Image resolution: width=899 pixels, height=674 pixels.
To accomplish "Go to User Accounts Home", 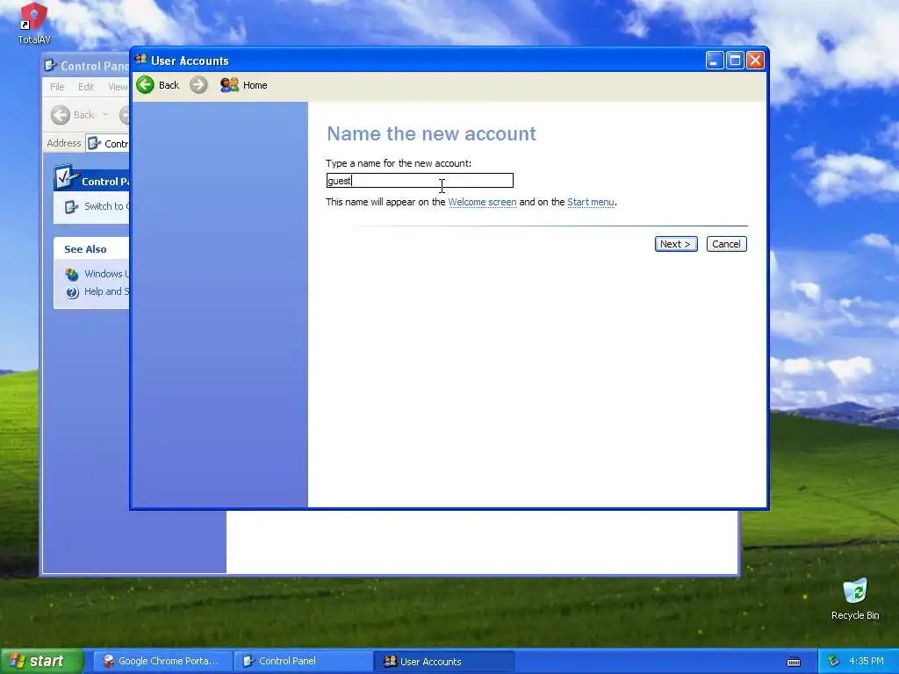I will point(244,85).
